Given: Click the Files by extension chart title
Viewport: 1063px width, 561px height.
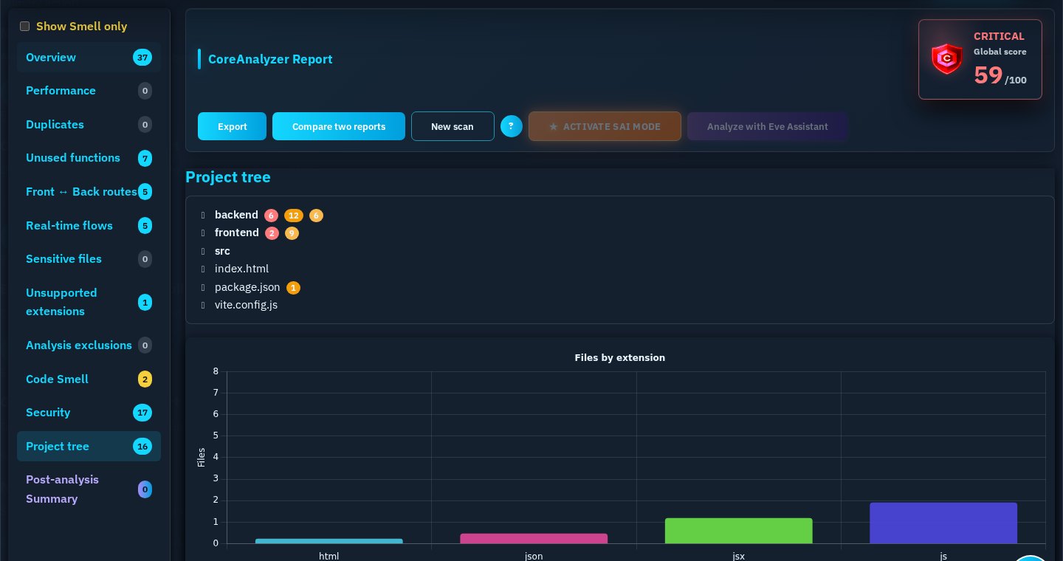Looking at the screenshot, I should click(620, 357).
